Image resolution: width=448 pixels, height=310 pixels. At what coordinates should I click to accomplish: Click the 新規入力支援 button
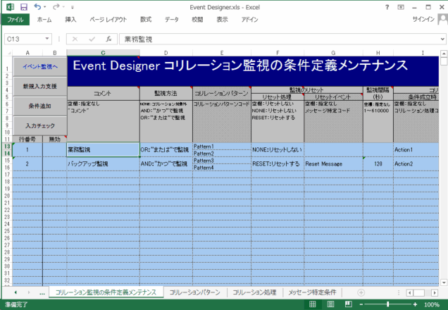(x=40, y=86)
